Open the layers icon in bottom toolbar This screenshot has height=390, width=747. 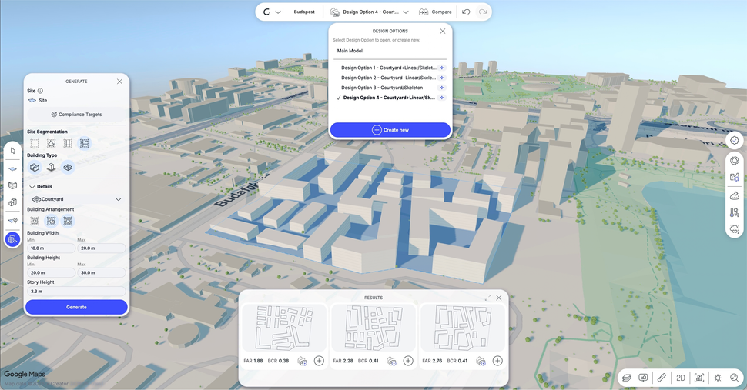tap(627, 378)
